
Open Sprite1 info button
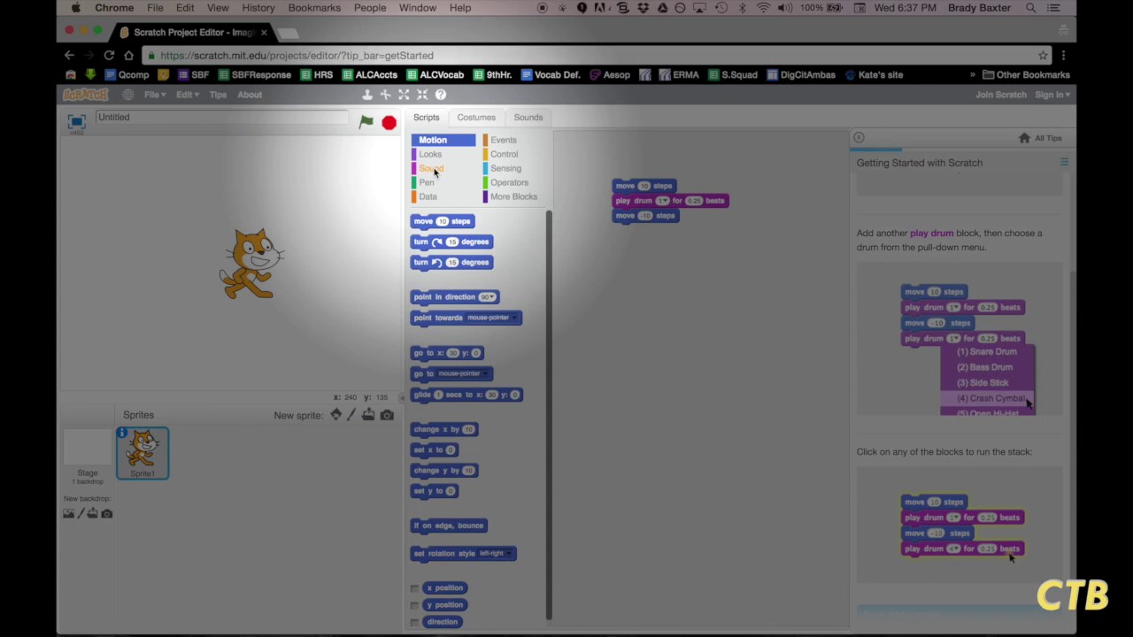[x=122, y=433]
